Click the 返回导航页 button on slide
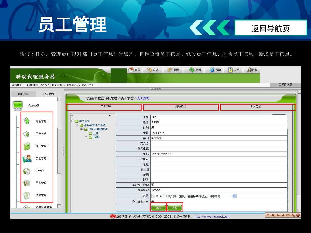Image resolution: width=311 pixels, height=233 pixels. coord(271,28)
